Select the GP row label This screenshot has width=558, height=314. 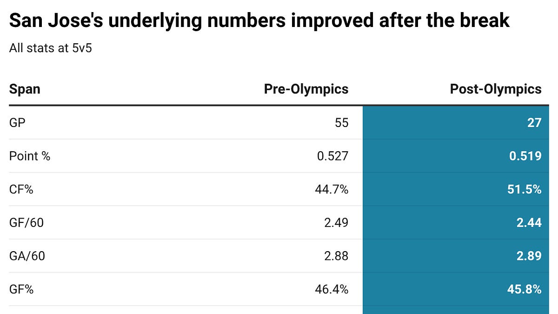(17, 122)
